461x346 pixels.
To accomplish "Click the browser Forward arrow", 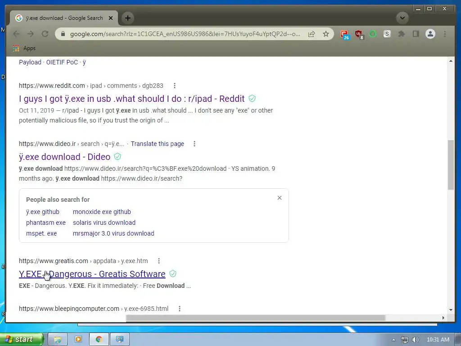I will click(31, 34).
